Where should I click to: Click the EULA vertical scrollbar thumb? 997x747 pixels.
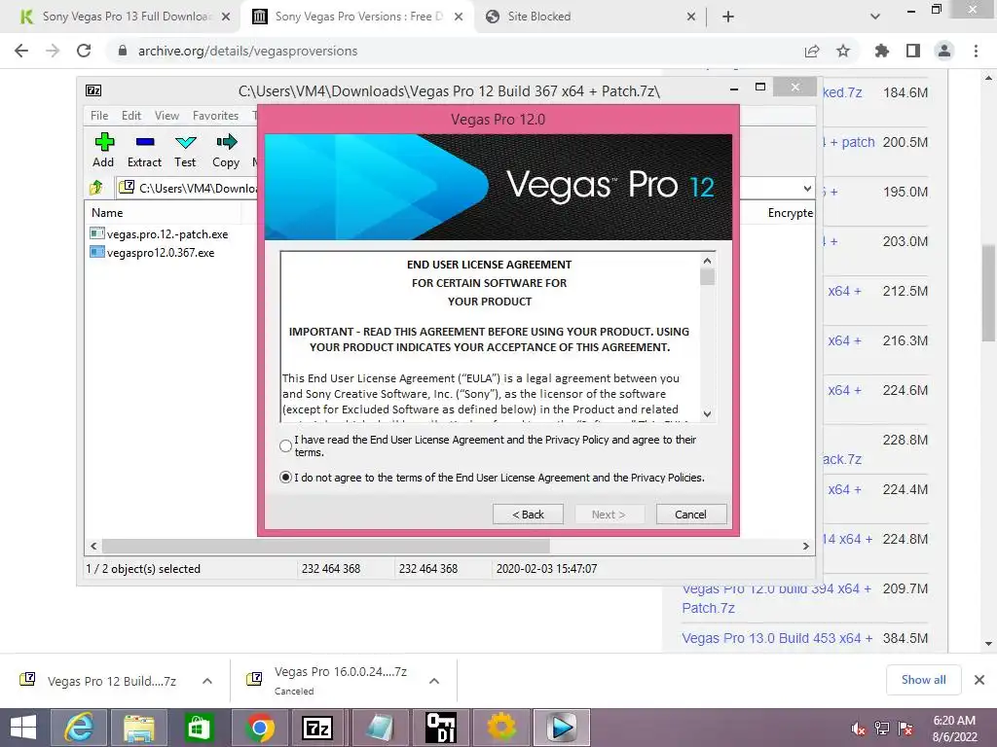[x=707, y=276]
